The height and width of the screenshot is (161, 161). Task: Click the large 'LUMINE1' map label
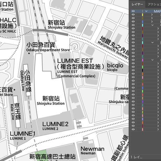click(x=22, y=134)
